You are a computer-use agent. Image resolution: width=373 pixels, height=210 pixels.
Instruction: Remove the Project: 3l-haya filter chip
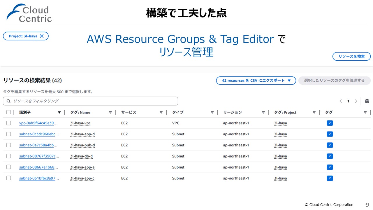pos(42,36)
